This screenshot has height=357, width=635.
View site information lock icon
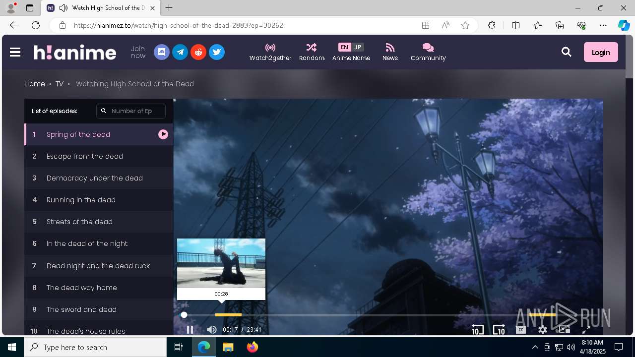[62, 25]
